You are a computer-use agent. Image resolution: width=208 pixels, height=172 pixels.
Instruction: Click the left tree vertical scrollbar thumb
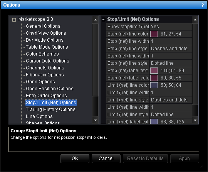click(95, 60)
